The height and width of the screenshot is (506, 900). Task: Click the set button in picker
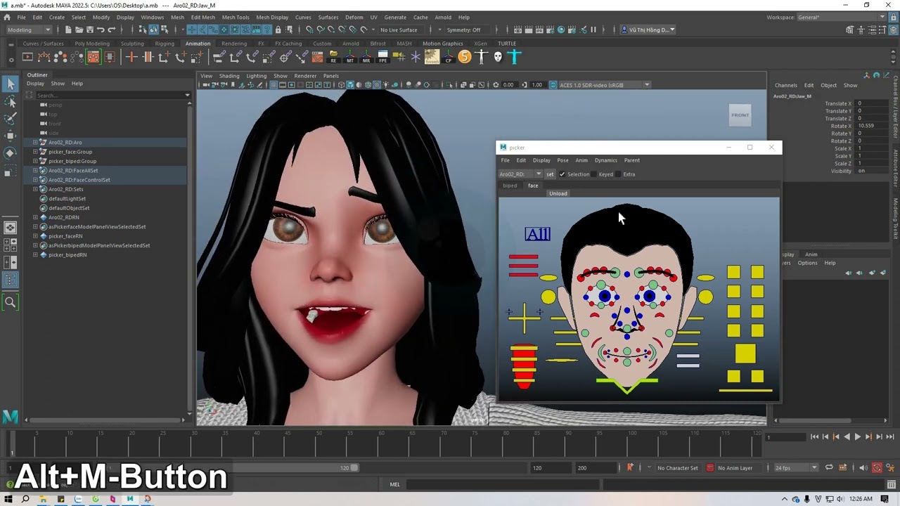coord(550,174)
